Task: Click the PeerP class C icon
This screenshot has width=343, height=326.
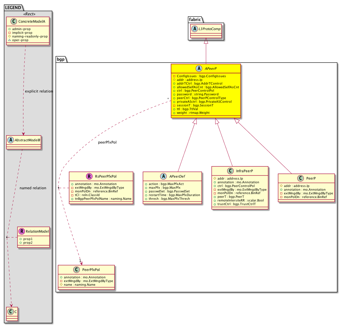Action: [300, 178]
